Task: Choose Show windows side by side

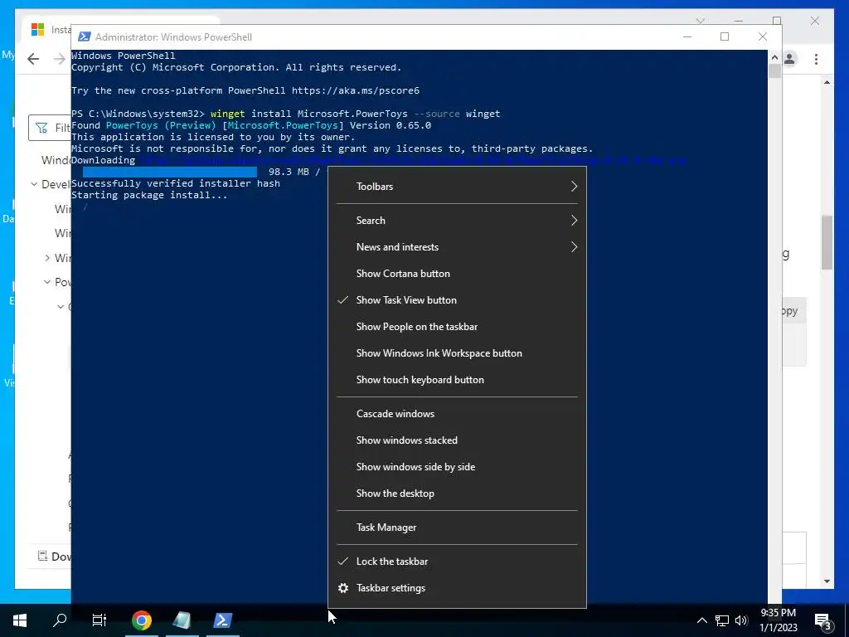Action: (457, 467)
